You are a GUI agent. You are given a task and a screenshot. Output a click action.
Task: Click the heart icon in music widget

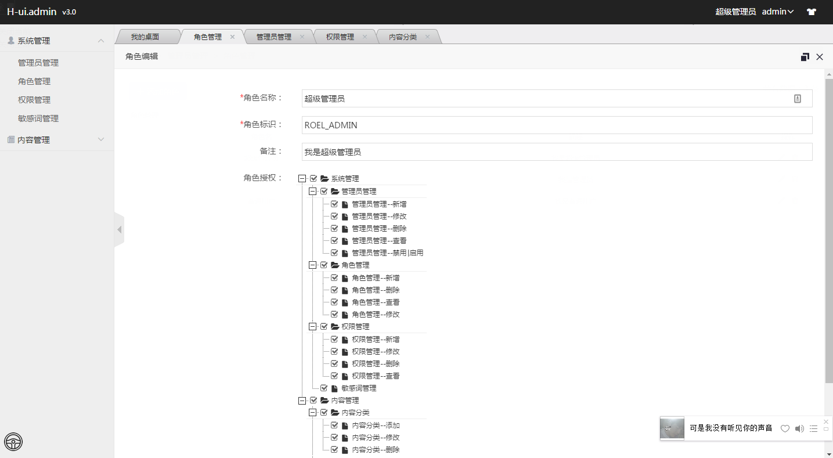(x=785, y=428)
